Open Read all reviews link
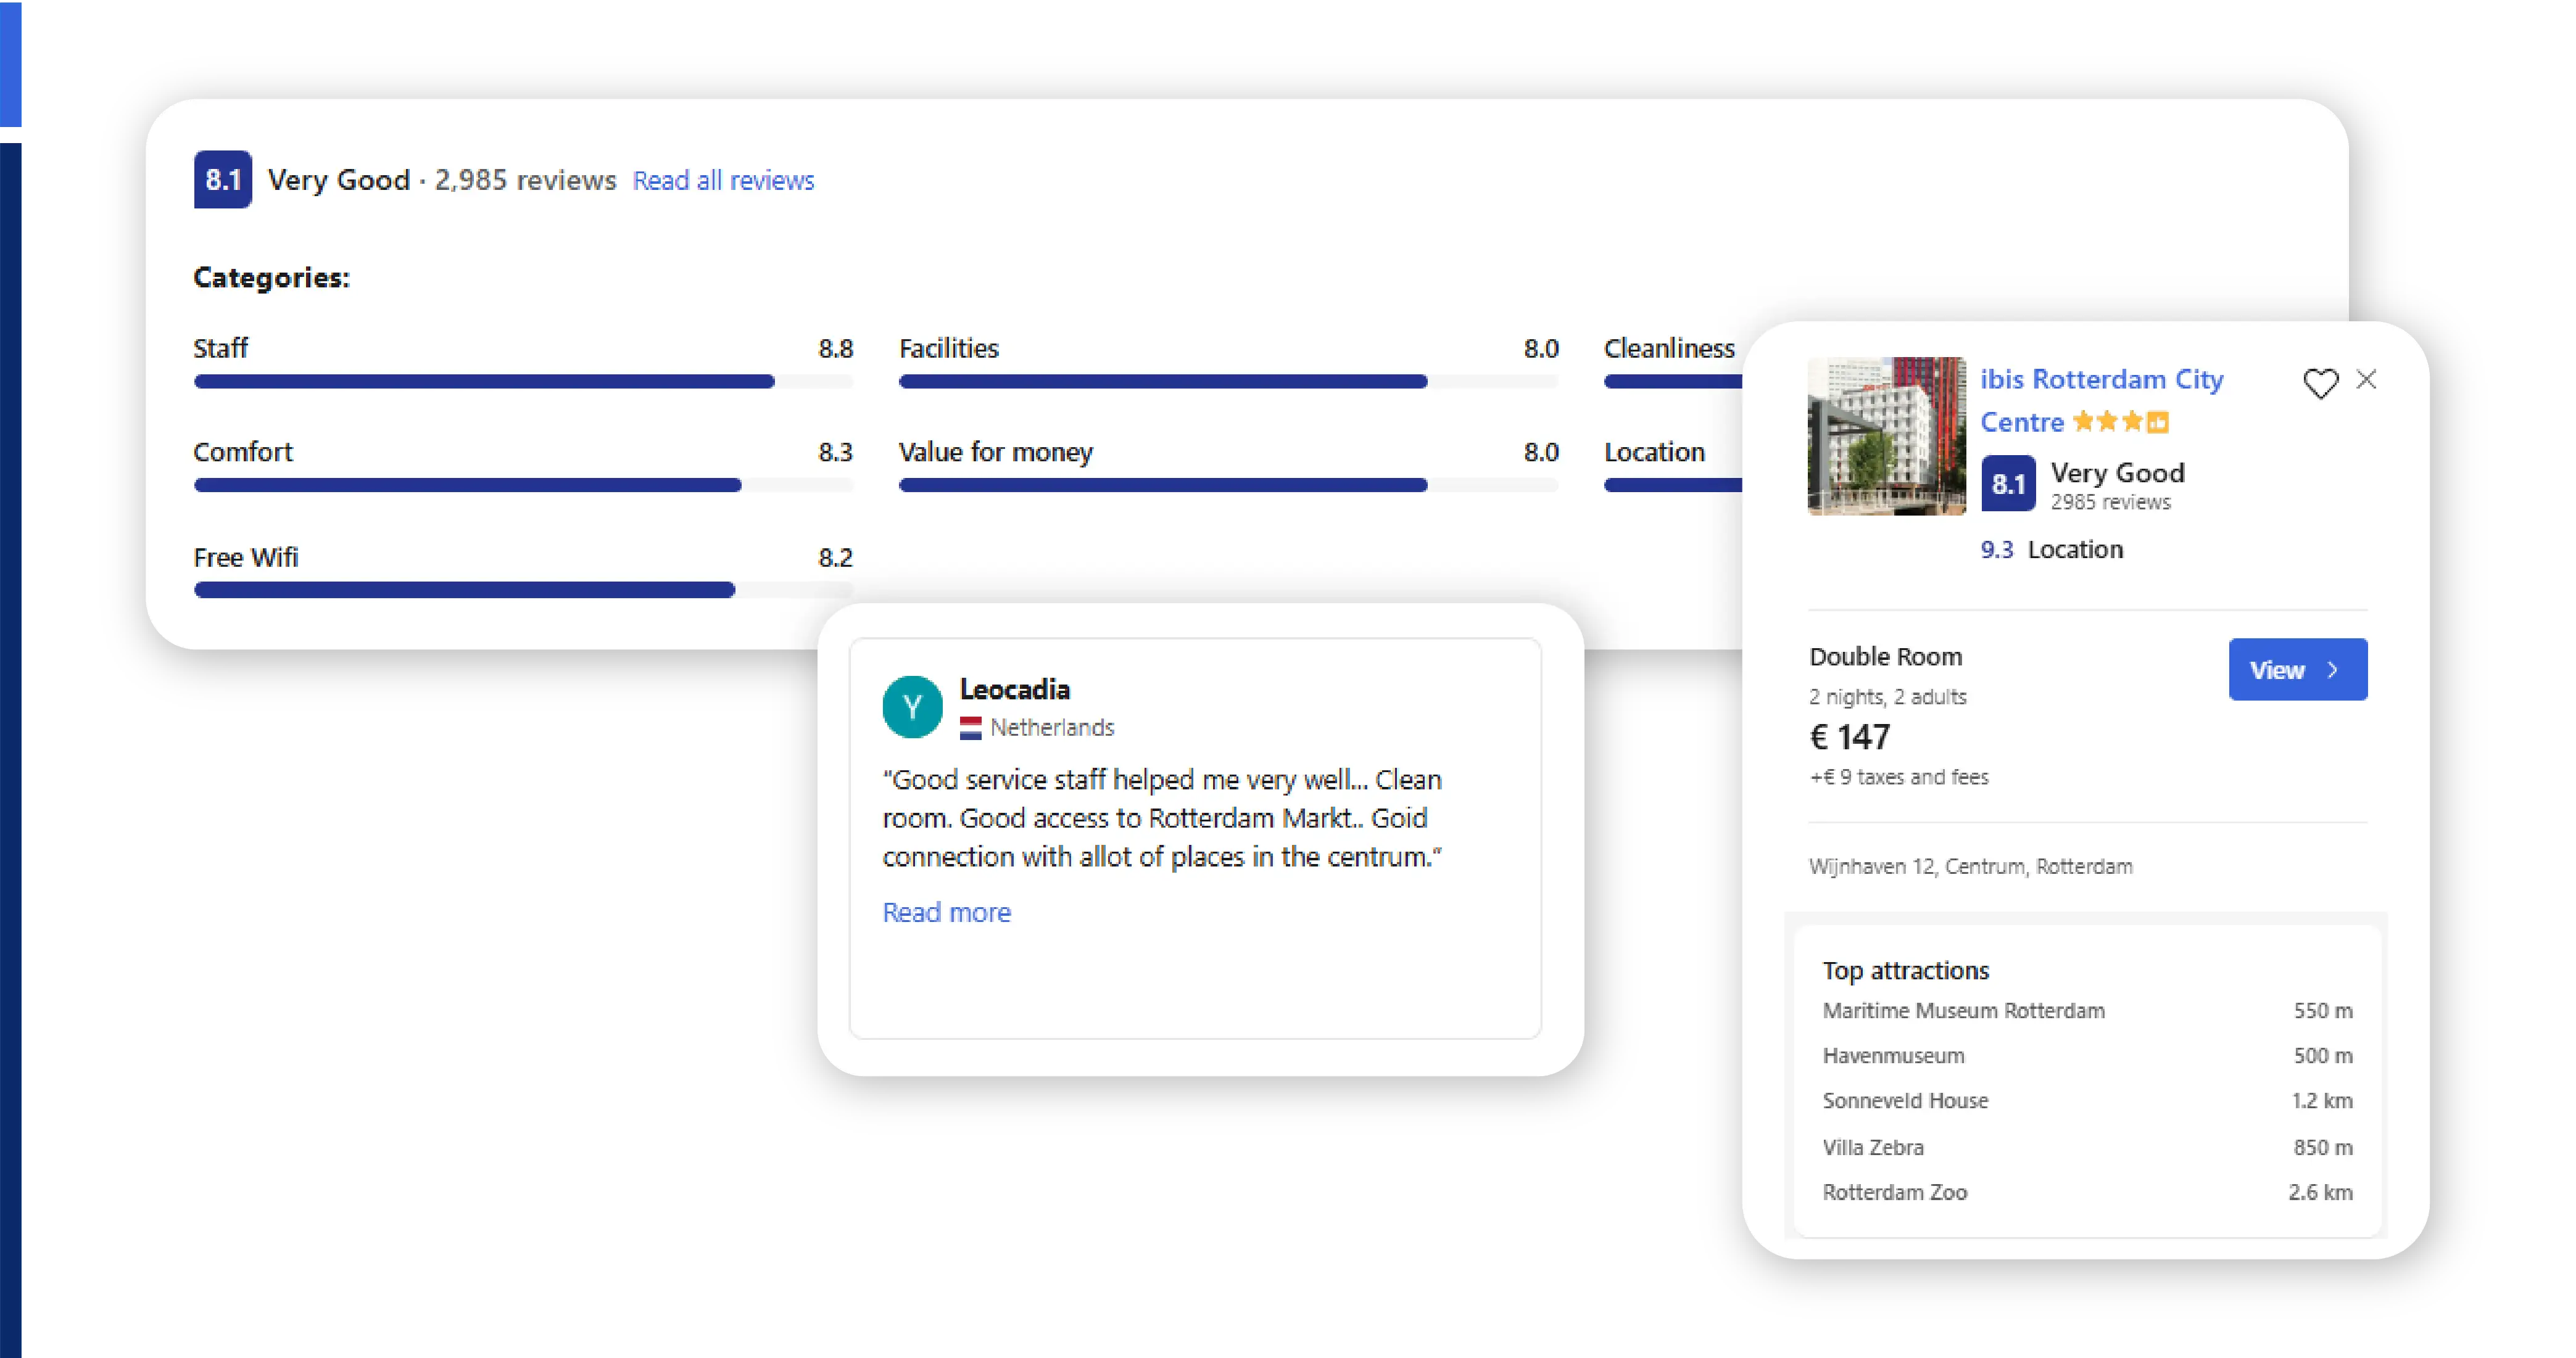 click(x=723, y=181)
